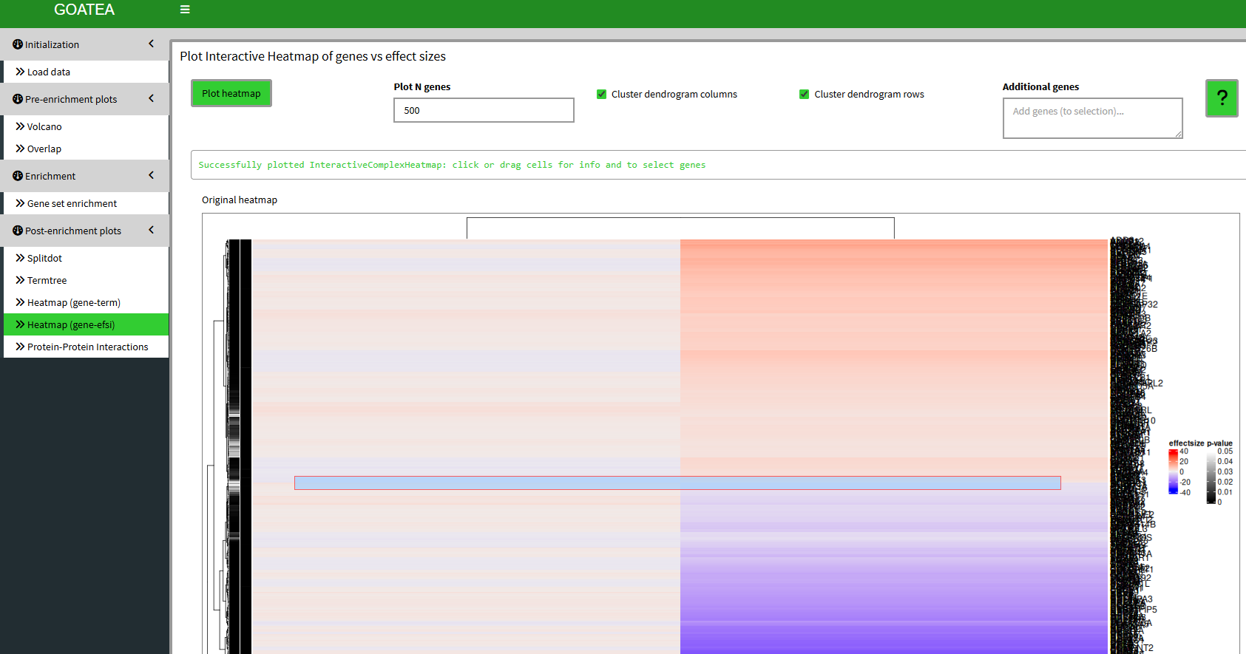
Task: Open the Splitdot plot page
Action: (x=44, y=258)
